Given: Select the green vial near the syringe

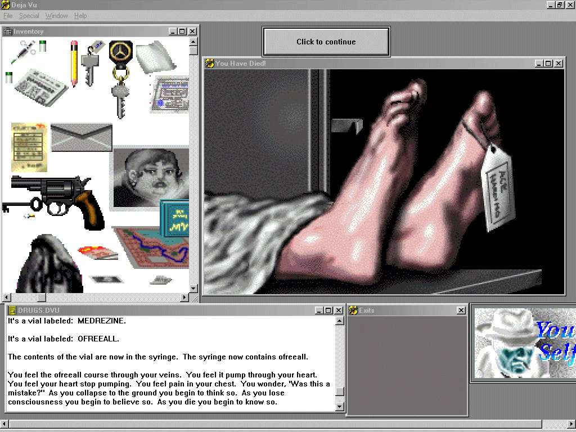Looking at the screenshot, I should click(43, 46).
